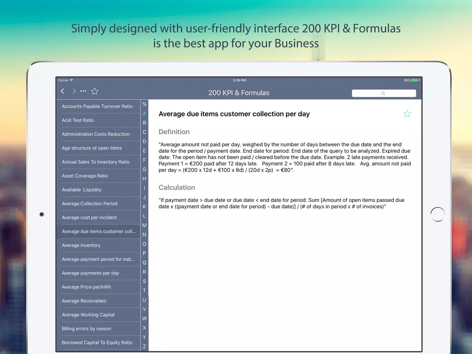The image size is (472, 354).
Task: Jump to letter Z in index
Action: pyautogui.click(x=145, y=347)
